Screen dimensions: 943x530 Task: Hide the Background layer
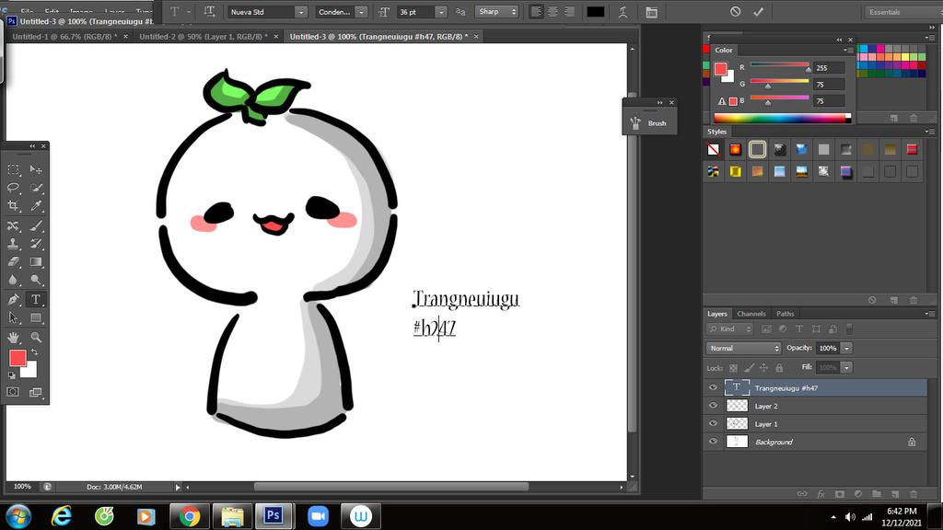pos(714,442)
